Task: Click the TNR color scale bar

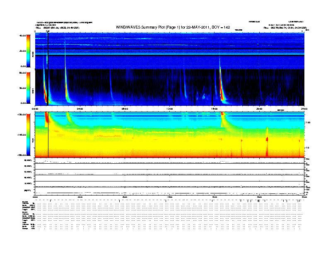Action: pyautogui.click(x=28, y=135)
